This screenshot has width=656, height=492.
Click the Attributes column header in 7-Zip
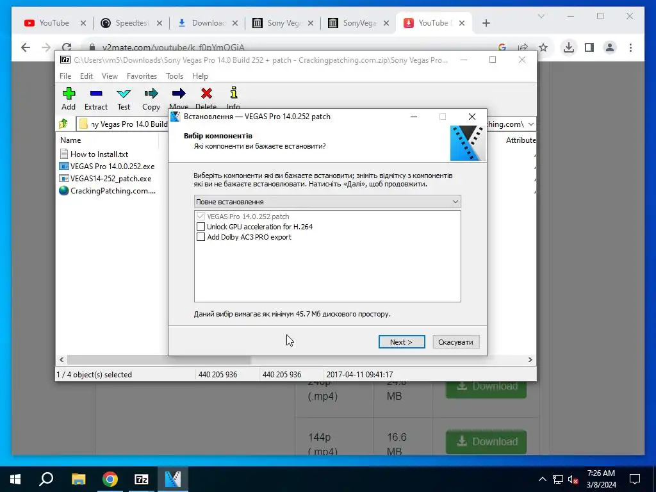pos(520,140)
